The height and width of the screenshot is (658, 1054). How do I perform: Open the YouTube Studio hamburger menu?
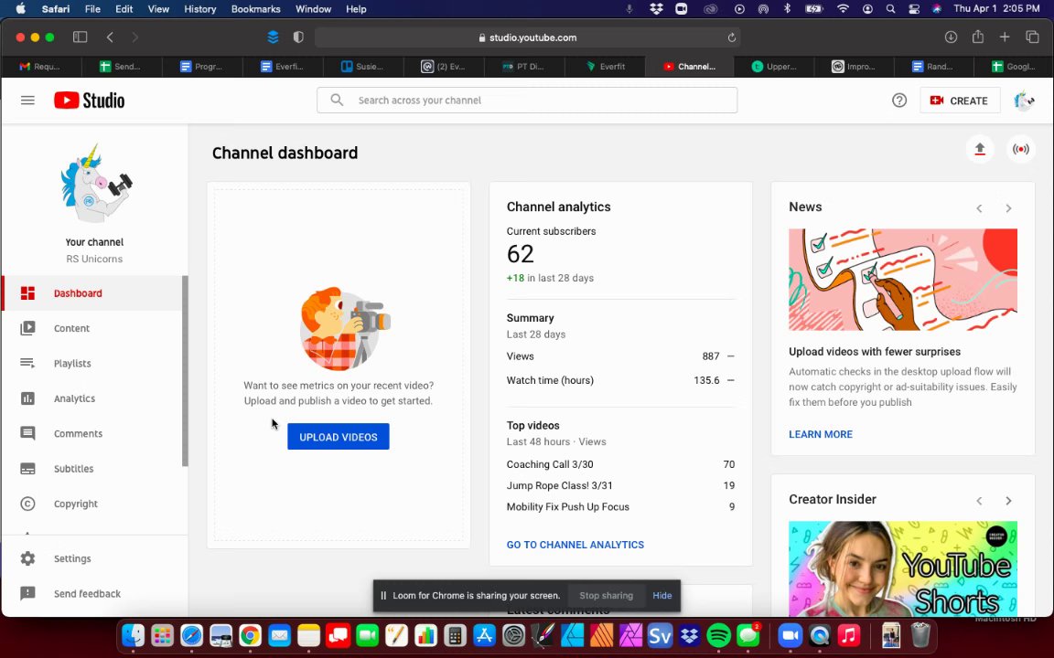tap(27, 100)
